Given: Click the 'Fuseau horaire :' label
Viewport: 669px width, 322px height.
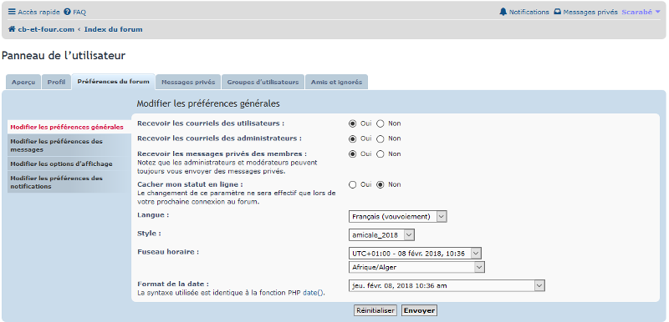Looking at the screenshot, I should click(168, 252).
